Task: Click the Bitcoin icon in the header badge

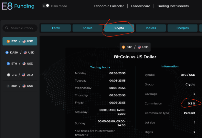Action: [x=123, y=47]
